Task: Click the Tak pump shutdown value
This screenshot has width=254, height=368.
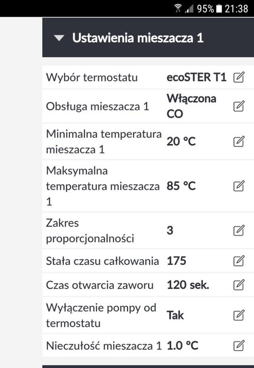Action: (175, 315)
